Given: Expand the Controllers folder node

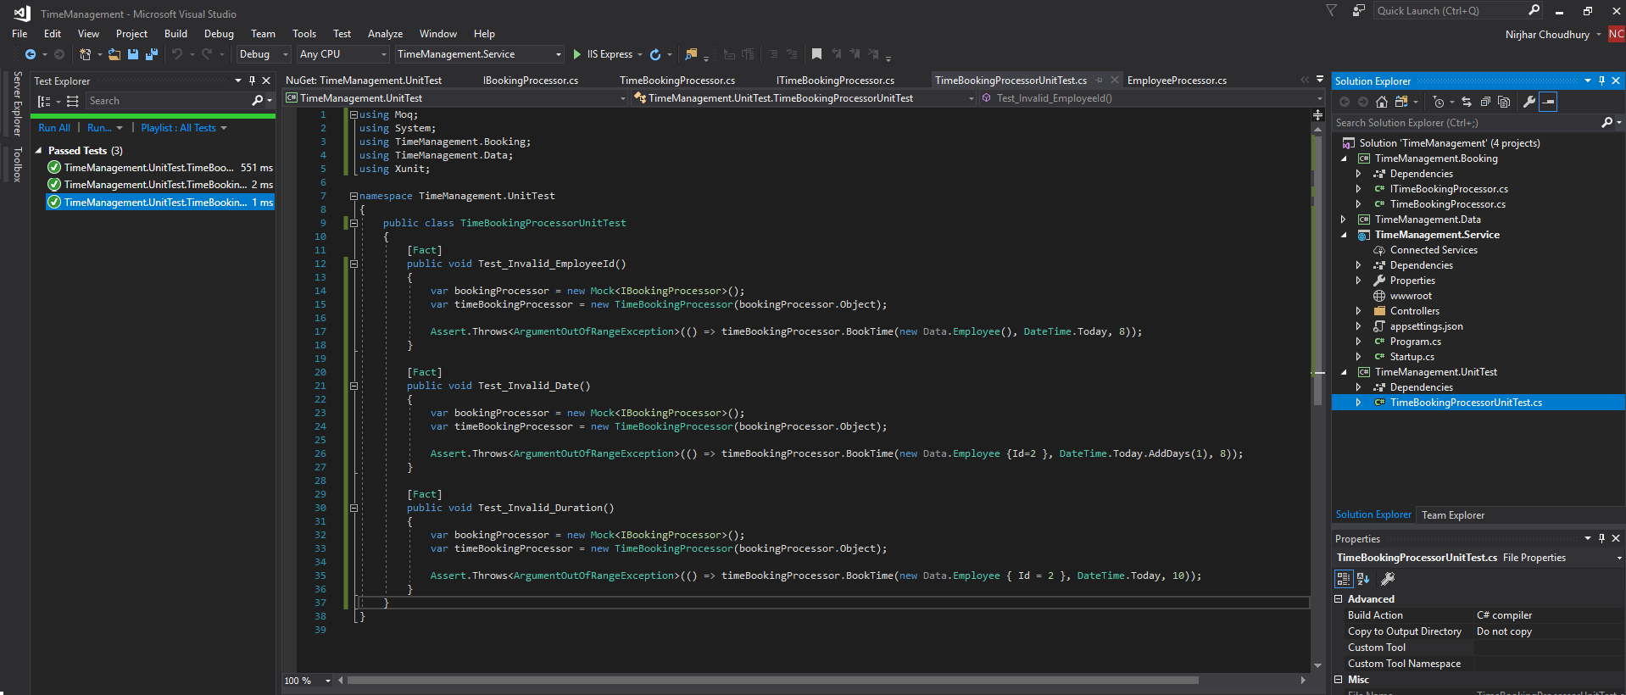Looking at the screenshot, I should [x=1358, y=311].
